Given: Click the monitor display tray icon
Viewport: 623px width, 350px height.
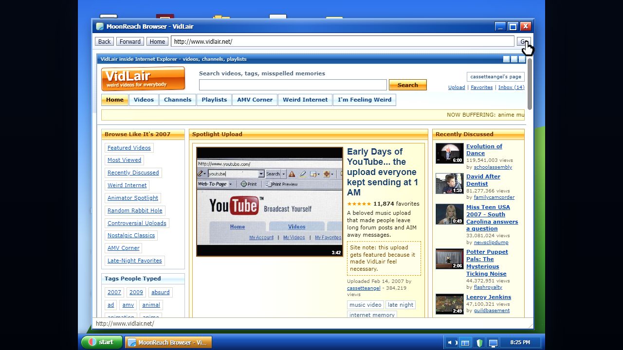Looking at the screenshot, I should (x=493, y=343).
